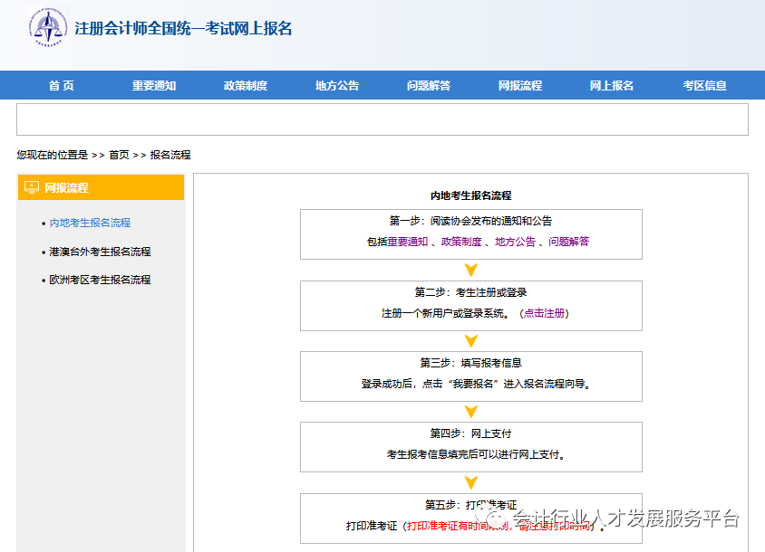Open the 网报流程 item in the navigation bar
The image size is (765, 552).
pyautogui.click(x=519, y=85)
